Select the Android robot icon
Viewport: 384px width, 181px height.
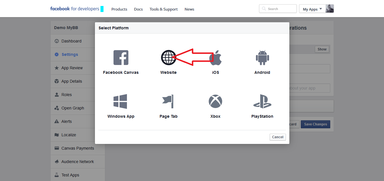coord(262,58)
